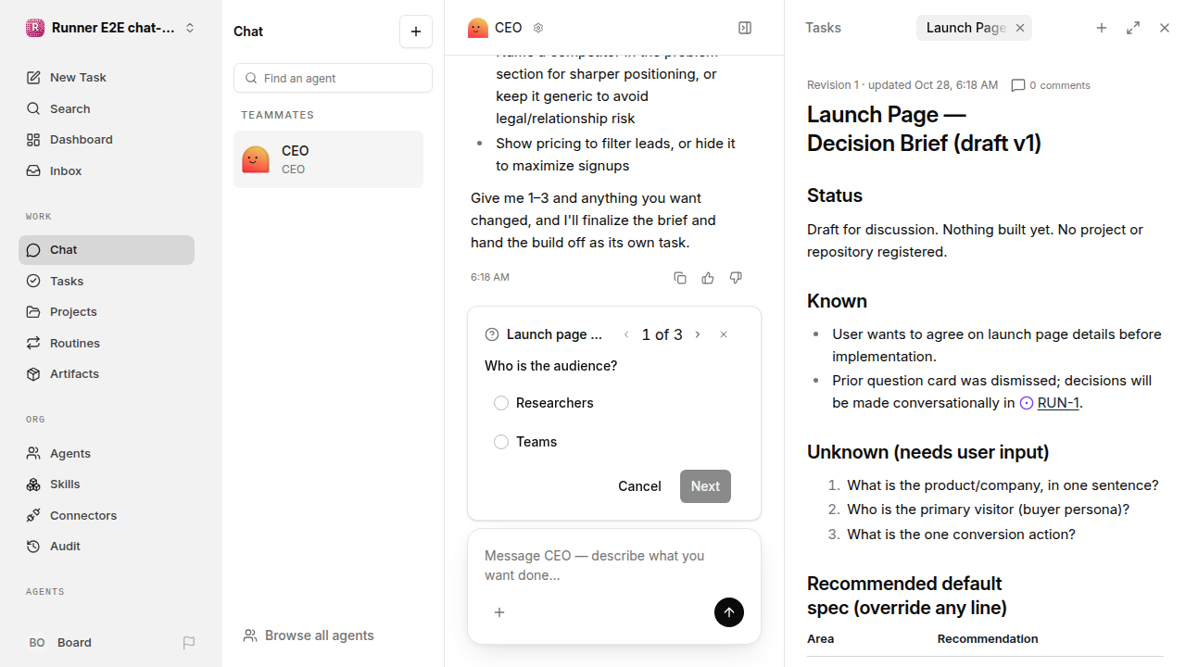The height and width of the screenshot is (667, 1186).
Task: Select the Researchers radio option
Action: (501, 403)
